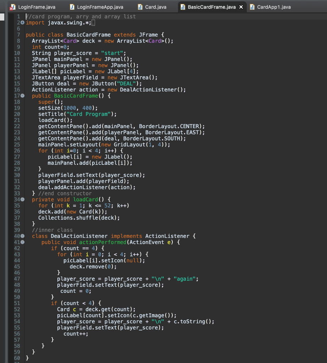Viewport: 327px width, 363px height.
Task: Click 'count = 0;' on line 49
Action: point(76,291)
